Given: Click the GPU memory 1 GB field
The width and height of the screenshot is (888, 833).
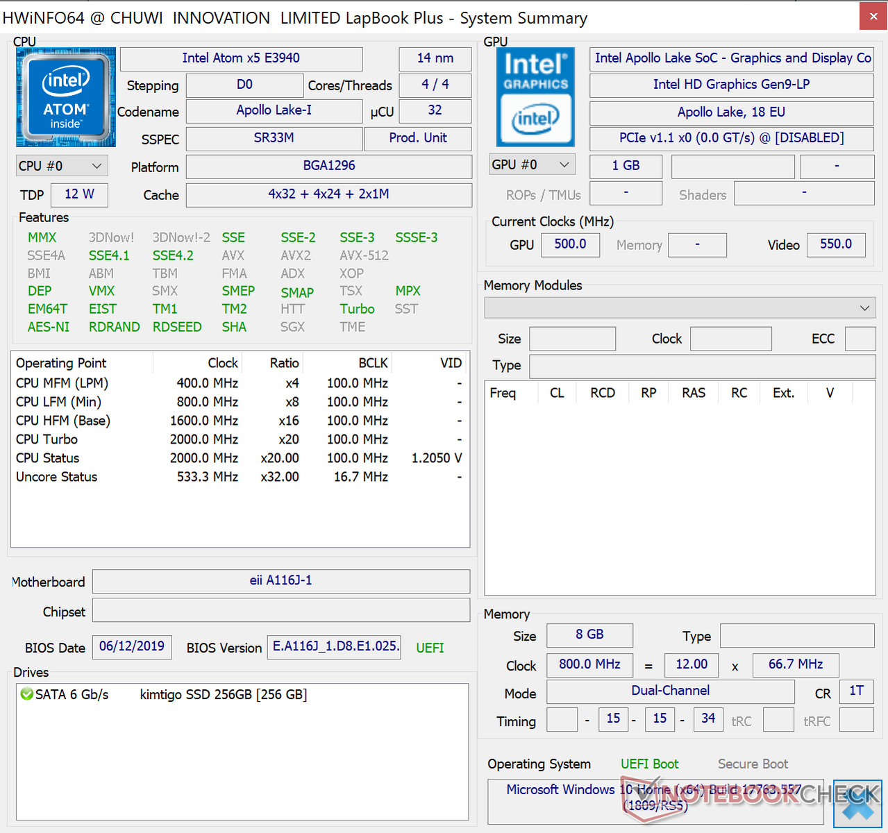Looking at the screenshot, I should tap(626, 166).
